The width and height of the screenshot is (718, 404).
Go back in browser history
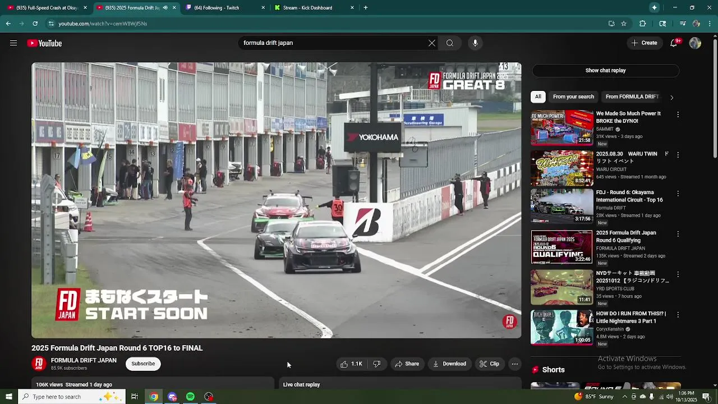(8, 24)
